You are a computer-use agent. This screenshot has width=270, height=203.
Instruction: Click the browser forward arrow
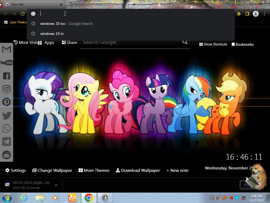coord(14,14)
